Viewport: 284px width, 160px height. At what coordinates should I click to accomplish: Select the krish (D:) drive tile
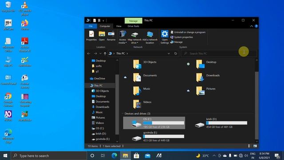point(221,123)
